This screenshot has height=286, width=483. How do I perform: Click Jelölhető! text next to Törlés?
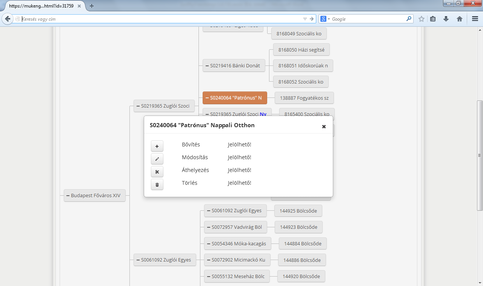(x=239, y=183)
